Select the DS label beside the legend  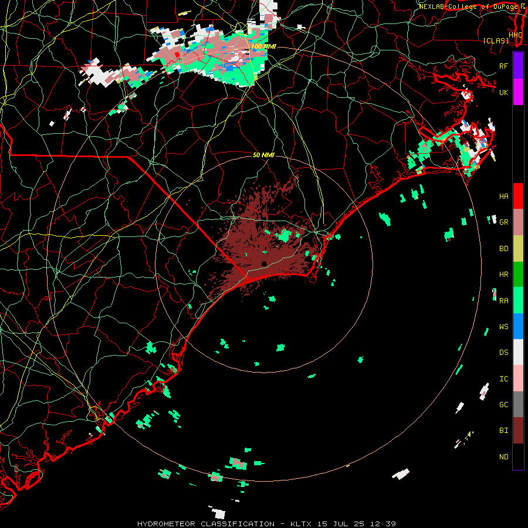[x=503, y=352]
